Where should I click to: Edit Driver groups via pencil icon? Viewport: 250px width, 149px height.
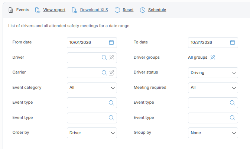tap(212, 58)
